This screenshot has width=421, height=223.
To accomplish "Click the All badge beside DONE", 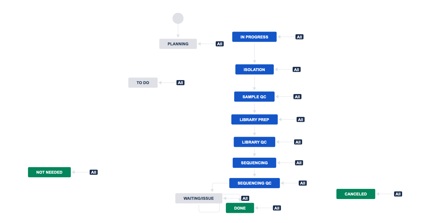I will tap(277, 208).
